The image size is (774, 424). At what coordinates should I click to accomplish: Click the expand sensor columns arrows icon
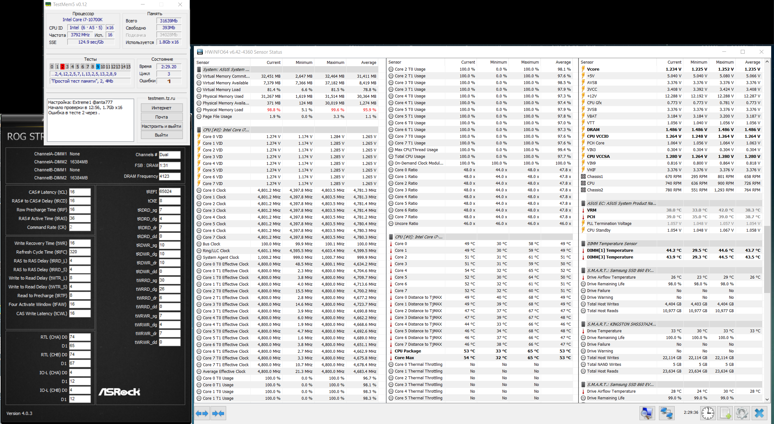click(x=202, y=413)
